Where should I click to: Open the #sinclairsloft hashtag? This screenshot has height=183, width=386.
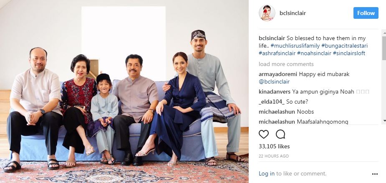point(349,53)
